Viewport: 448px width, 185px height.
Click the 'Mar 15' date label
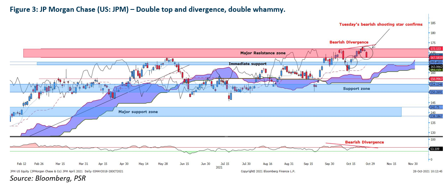point(61,164)
